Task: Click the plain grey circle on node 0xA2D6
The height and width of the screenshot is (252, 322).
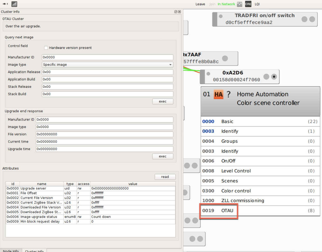Action: click(x=266, y=77)
